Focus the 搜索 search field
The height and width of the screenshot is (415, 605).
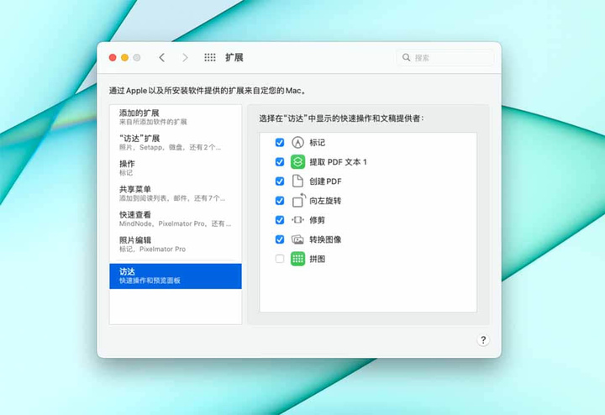tap(445, 57)
